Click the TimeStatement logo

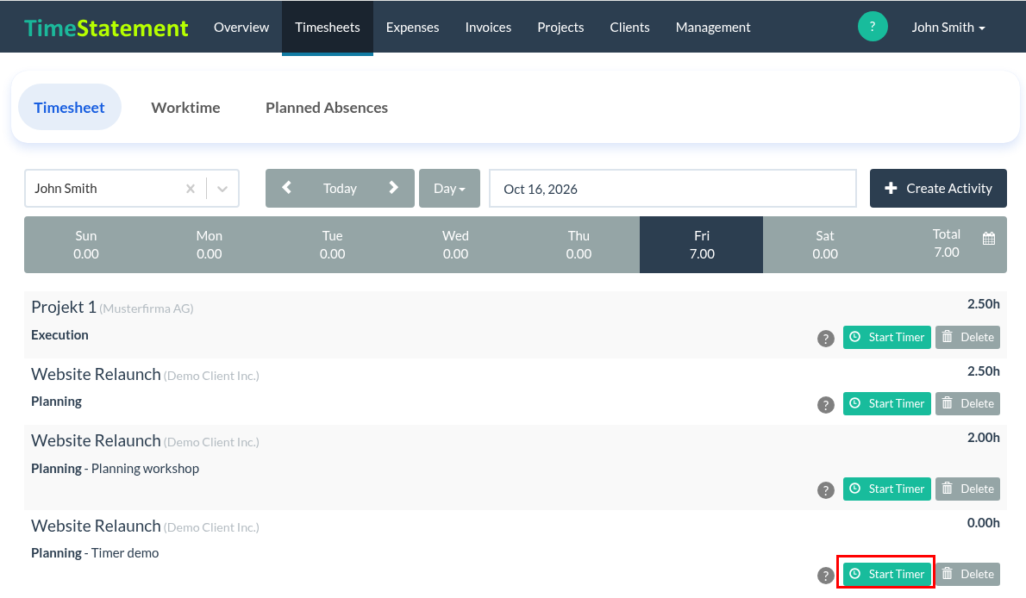(106, 28)
